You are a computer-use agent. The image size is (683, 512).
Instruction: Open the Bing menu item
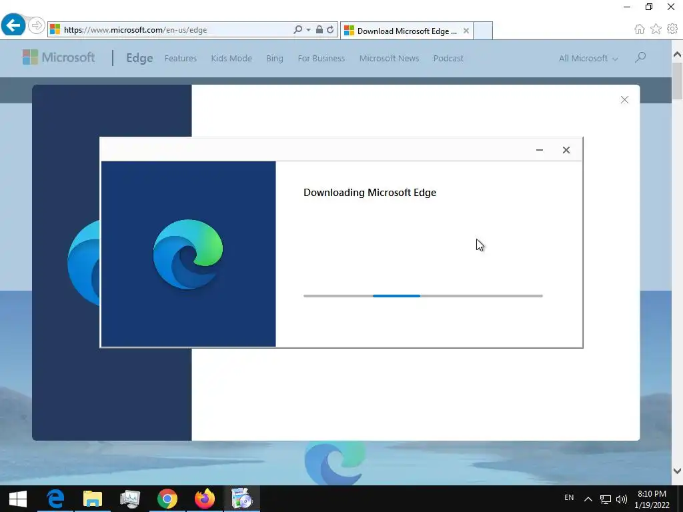(x=274, y=59)
